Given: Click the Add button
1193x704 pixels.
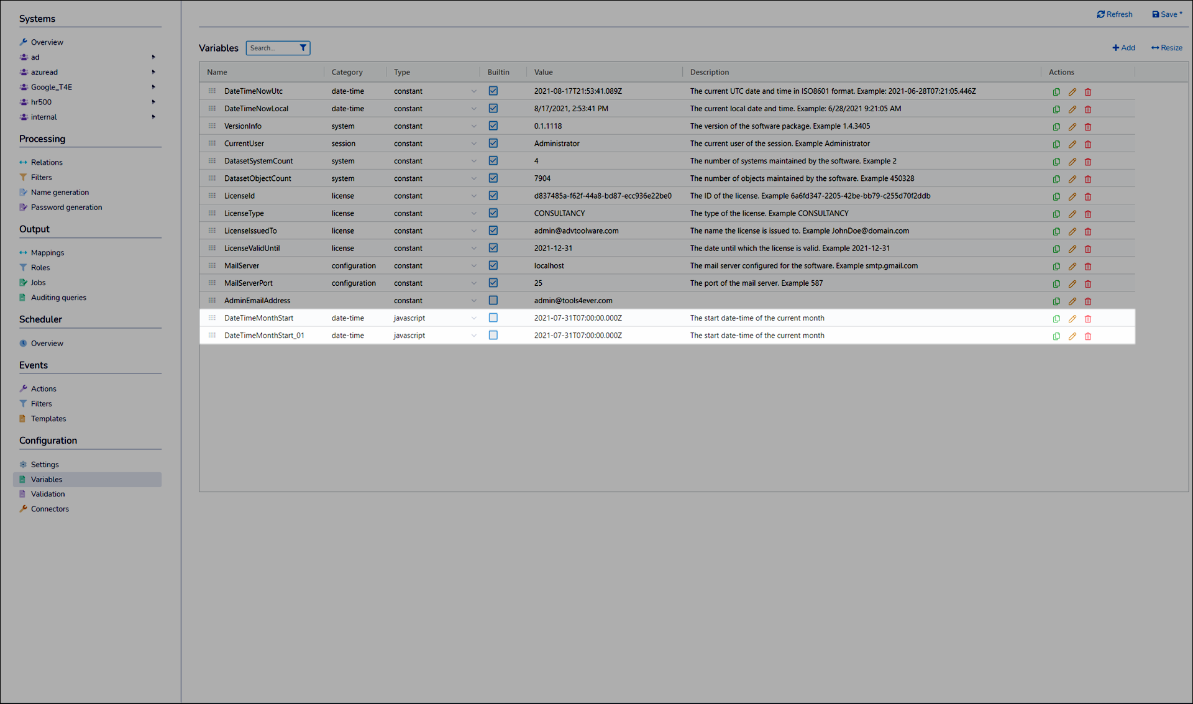Looking at the screenshot, I should [x=1123, y=48].
